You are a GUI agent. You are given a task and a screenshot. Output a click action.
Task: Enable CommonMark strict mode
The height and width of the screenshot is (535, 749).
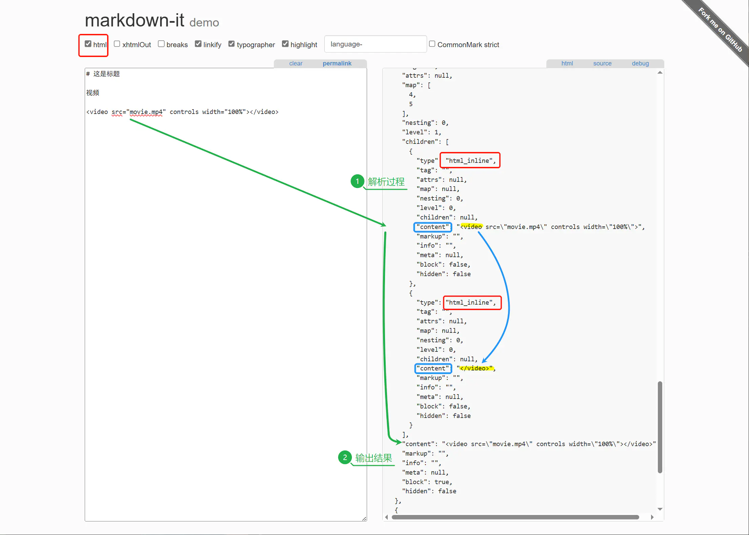pyautogui.click(x=432, y=44)
